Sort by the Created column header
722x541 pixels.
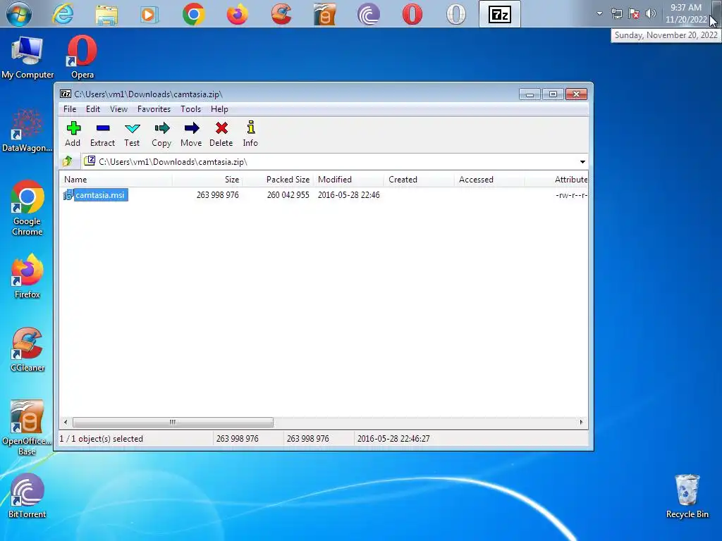419,180
